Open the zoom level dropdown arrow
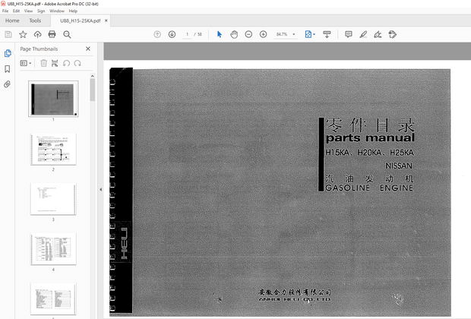 coord(294,34)
